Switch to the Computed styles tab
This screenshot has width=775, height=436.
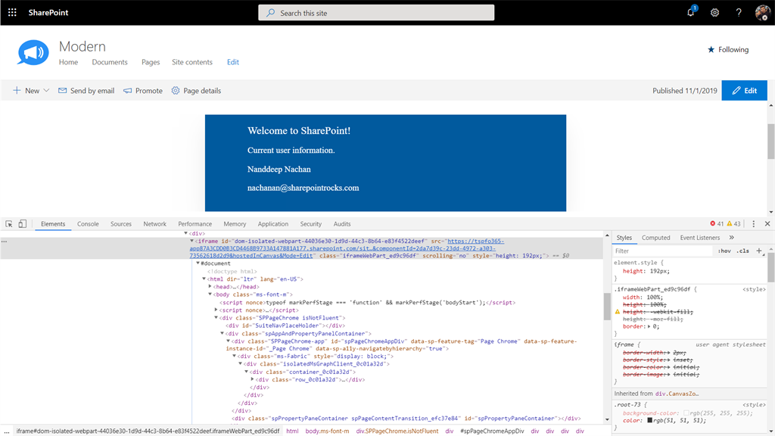coord(656,238)
